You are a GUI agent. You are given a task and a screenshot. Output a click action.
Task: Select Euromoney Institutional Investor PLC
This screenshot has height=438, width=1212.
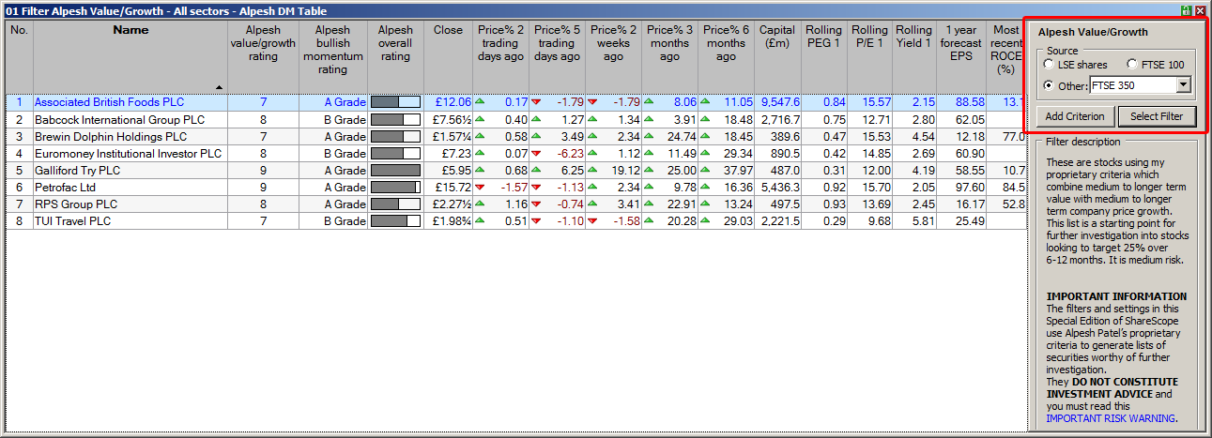(128, 153)
